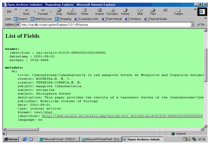Switch to Microsoft Word - SCIELO taskbar button
The height and width of the screenshot is (145, 210).
coord(59,139)
